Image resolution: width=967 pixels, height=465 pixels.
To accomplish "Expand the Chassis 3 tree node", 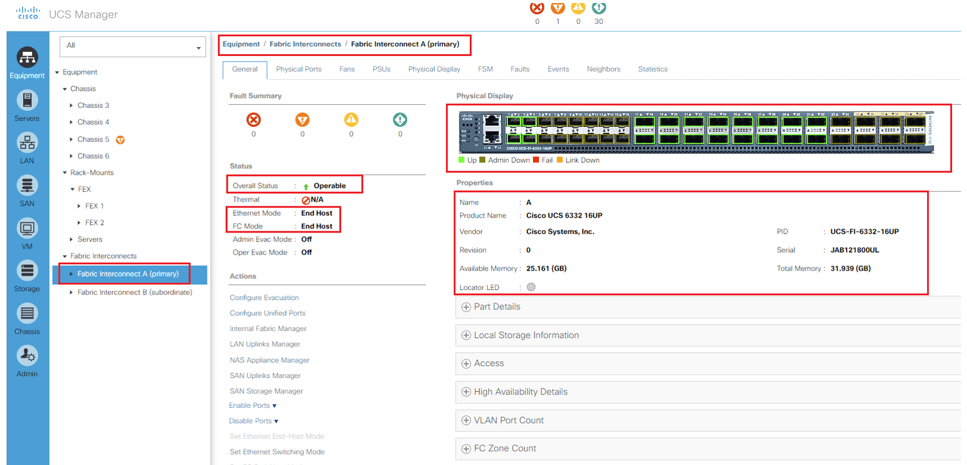I will [x=72, y=106].
